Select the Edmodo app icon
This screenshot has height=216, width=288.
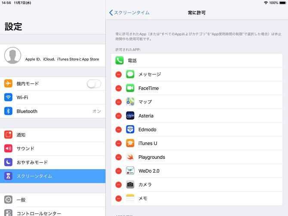coord(130,130)
